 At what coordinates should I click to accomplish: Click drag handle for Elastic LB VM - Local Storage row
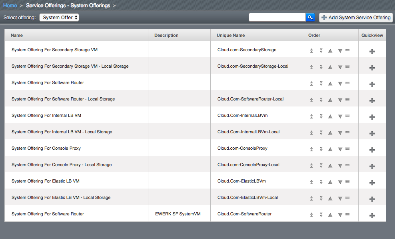[347, 198]
